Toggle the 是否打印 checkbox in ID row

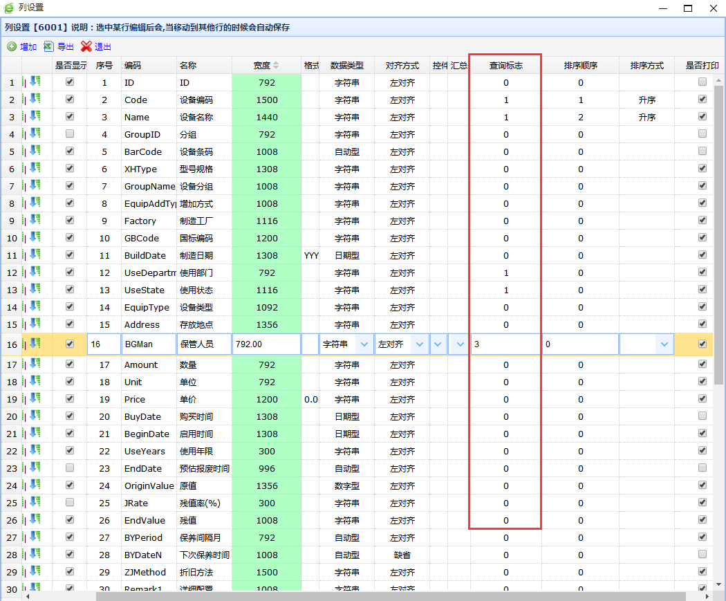(702, 82)
